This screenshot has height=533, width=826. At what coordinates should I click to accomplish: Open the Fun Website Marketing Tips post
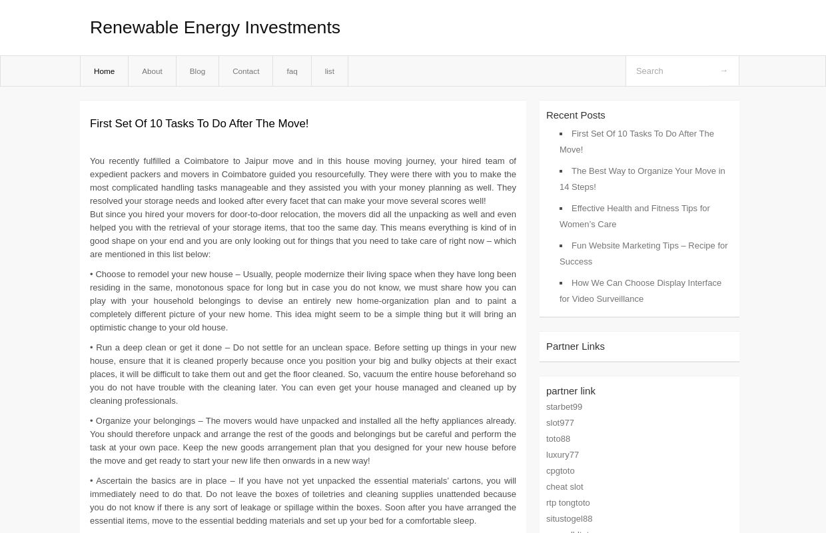(x=643, y=253)
